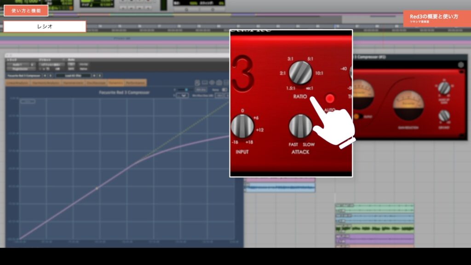The image size is (471, 265).
Task: Toggle the red AUTO release button
Action: pos(330,98)
